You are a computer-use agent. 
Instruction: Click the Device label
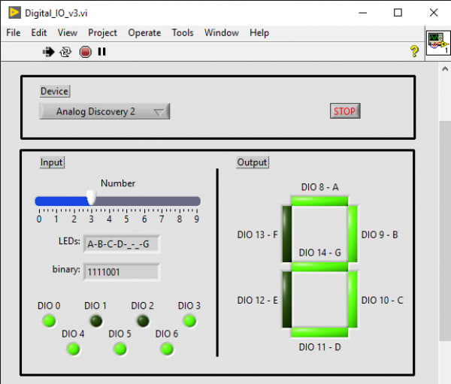pos(55,92)
